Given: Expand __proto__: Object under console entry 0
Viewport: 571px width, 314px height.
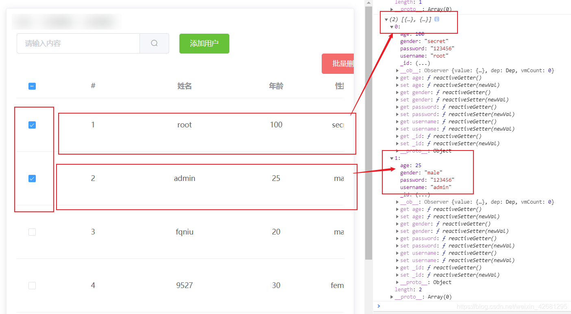Looking at the screenshot, I should [x=397, y=151].
